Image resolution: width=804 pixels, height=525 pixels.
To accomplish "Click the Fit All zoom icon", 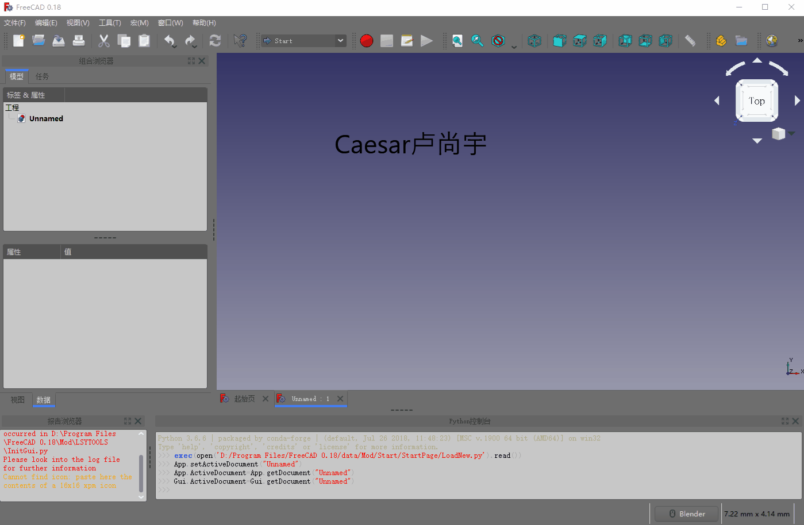I will point(457,41).
